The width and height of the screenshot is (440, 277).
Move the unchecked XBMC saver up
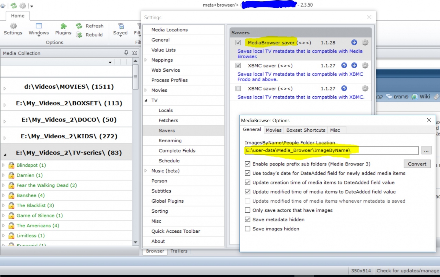(344, 88)
